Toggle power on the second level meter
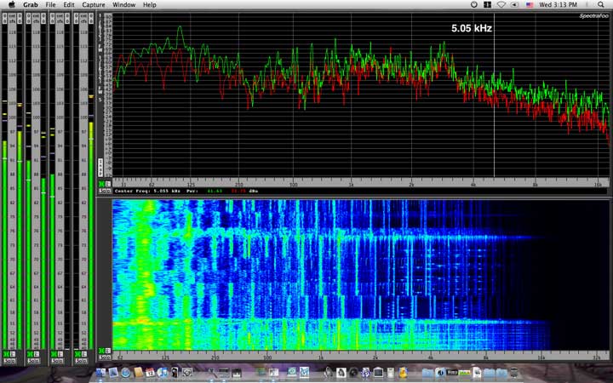 pos(30,354)
